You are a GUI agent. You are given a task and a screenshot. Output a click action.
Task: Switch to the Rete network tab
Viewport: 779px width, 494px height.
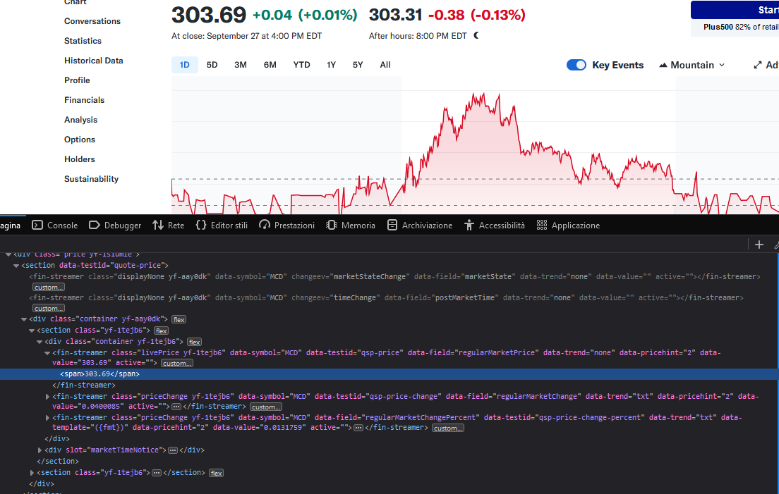tap(169, 226)
